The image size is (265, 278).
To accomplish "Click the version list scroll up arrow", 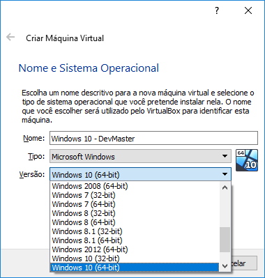I will pyautogui.click(x=225, y=187).
